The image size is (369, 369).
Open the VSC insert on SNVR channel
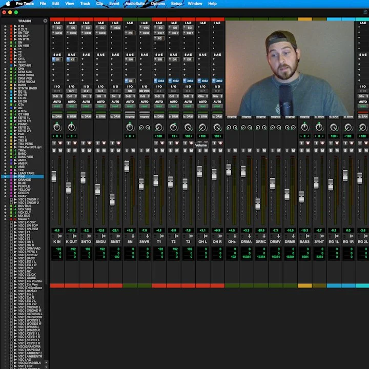(x=145, y=28)
